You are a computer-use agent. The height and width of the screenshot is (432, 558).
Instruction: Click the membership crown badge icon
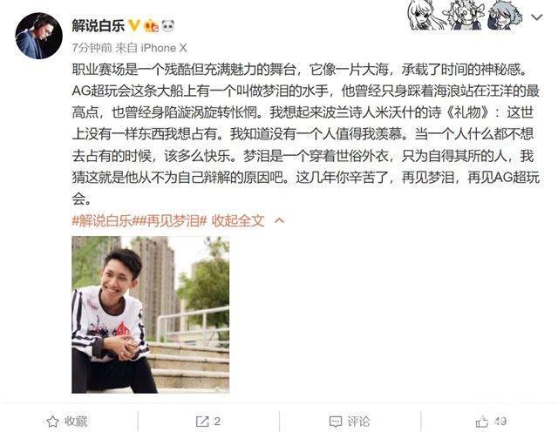[x=151, y=25]
